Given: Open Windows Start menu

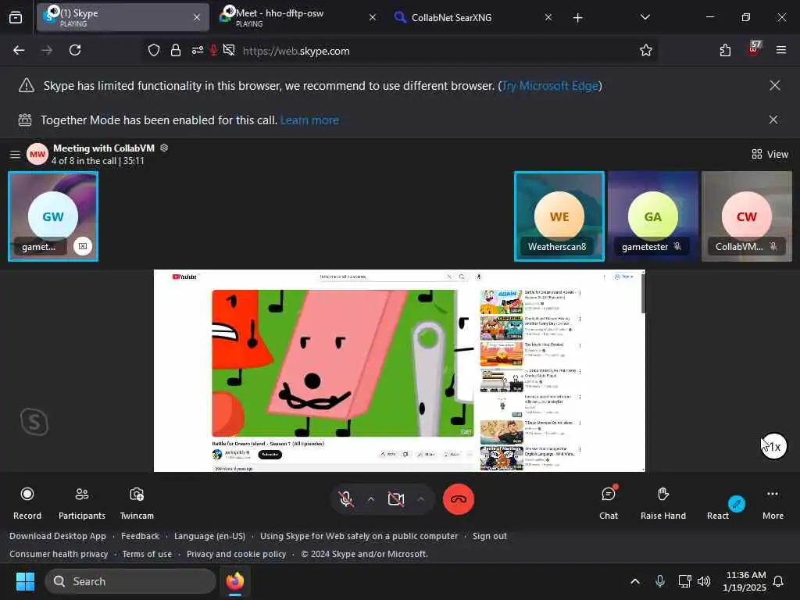Looking at the screenshot, I should point(25,581).
